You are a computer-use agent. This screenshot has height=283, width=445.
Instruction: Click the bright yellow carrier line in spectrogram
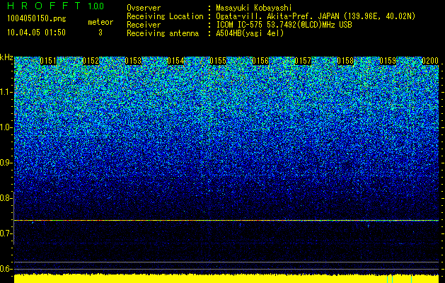click(x=226, y=220)
